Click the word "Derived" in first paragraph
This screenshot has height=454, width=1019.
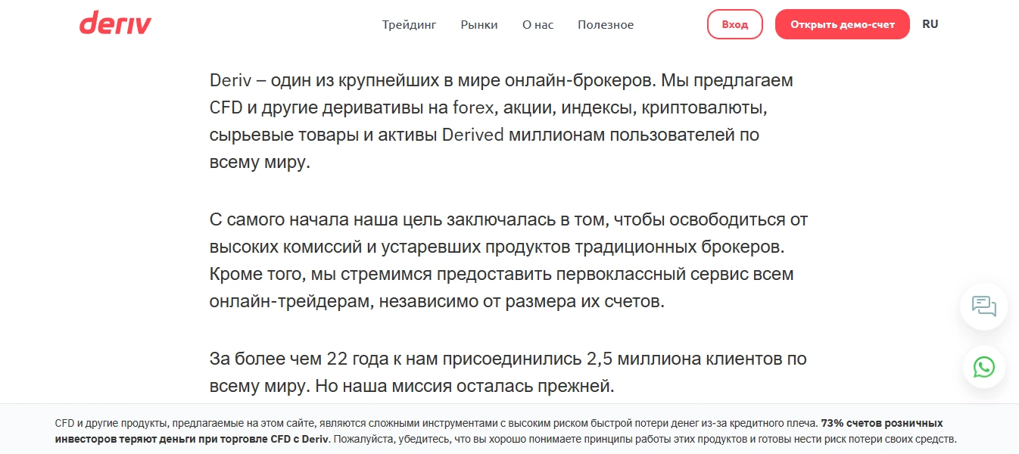(x=472, y=135)
